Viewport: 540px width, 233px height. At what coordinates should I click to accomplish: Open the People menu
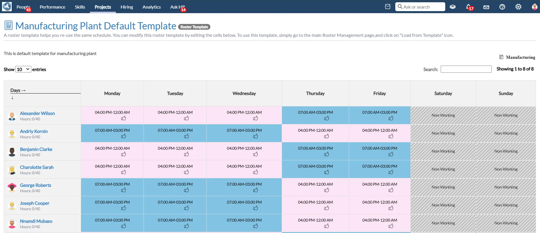click(x=23, y=7)
